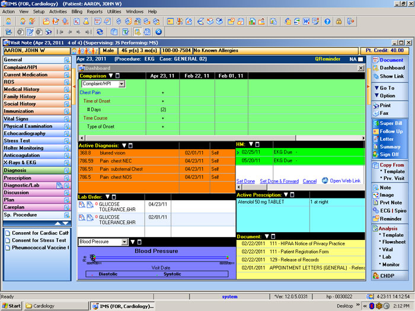This screenshot has height=311, width=415.
Task: Click the Set Done link
Action: (245, 181)
